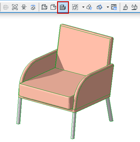Open the camera on tripod view tool
140x142 pixels.
tap(24, 7)
